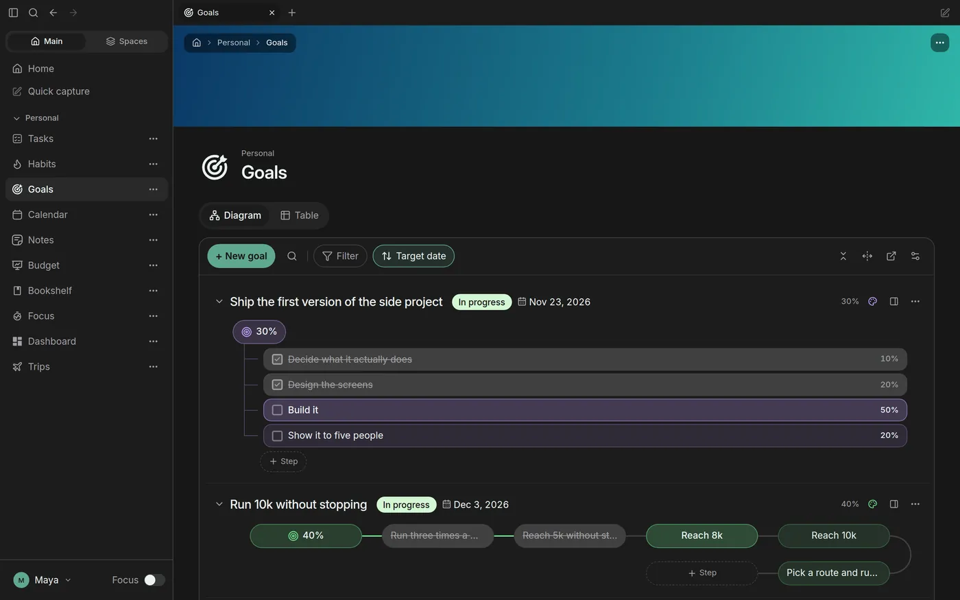The image size is (960, 600).
Task: Go back with the left arrow
Action: click(53, 12)
